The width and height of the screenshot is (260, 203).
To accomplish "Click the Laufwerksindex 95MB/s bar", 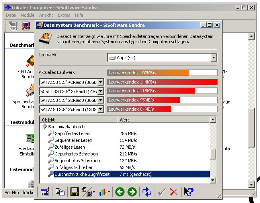I will point(162,100).
